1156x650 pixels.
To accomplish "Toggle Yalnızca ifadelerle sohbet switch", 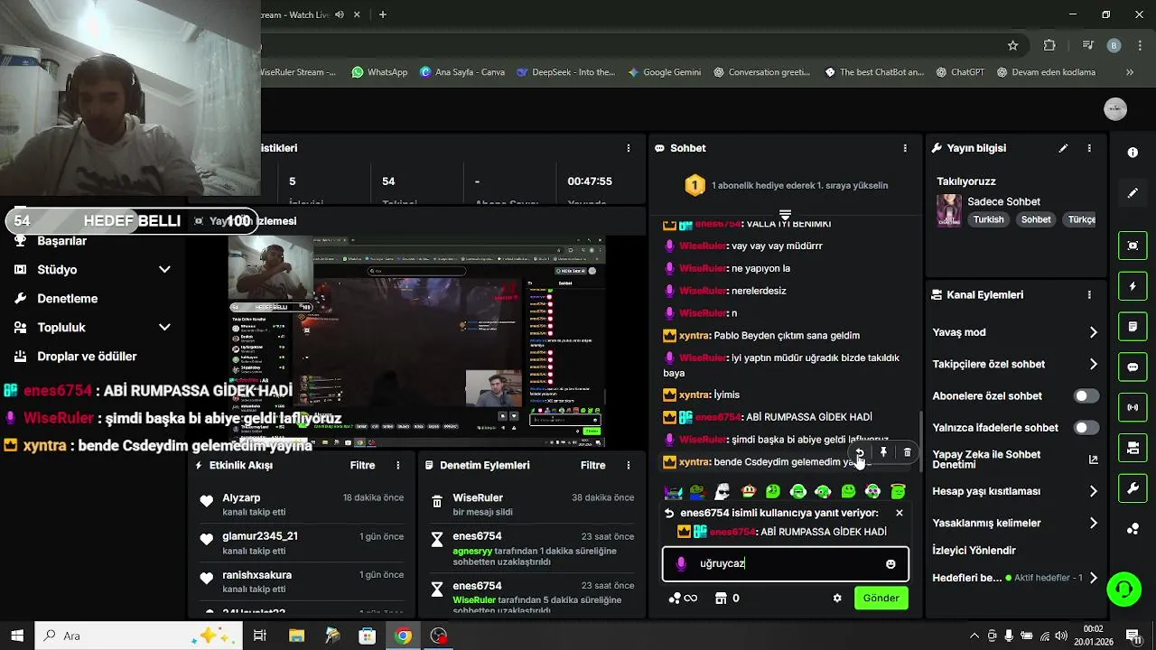I will (x=1086, y=427).
